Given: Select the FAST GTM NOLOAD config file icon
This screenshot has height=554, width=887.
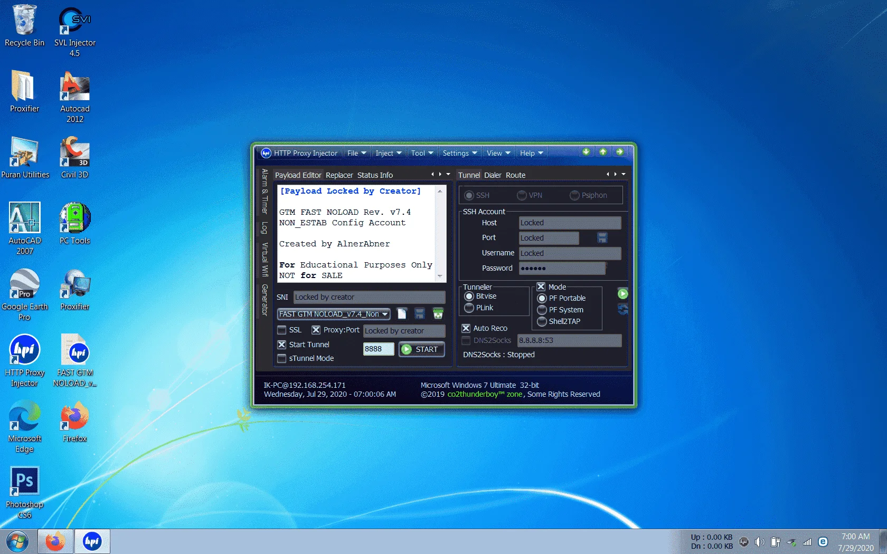Looking at the screenshot, I should coord(75,360).
